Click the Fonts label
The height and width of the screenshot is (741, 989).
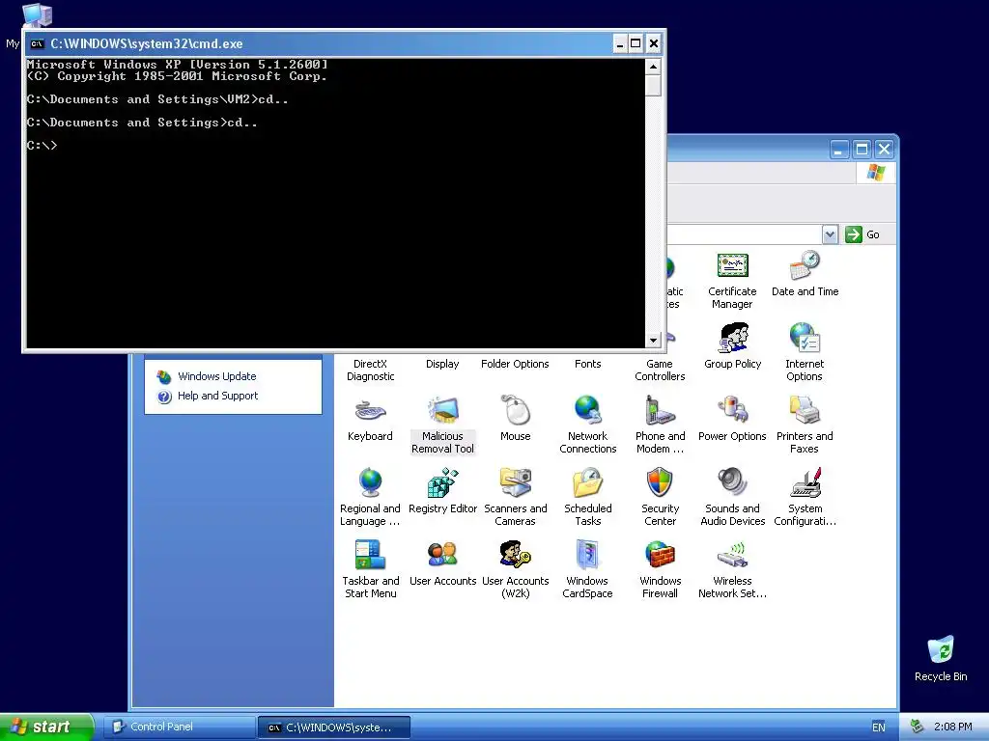point(588,364)
